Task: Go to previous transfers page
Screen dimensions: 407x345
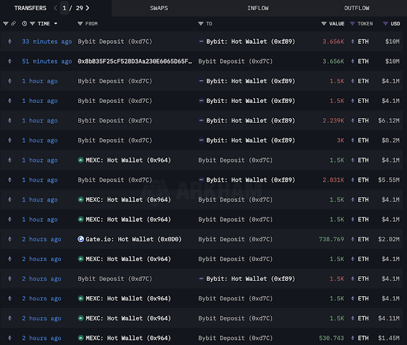Action: 55,8
